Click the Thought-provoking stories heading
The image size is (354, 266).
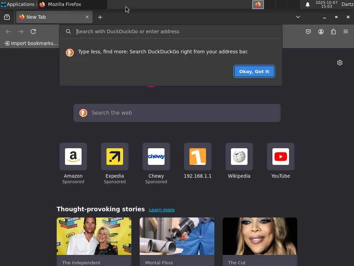[x=101, y=209]
